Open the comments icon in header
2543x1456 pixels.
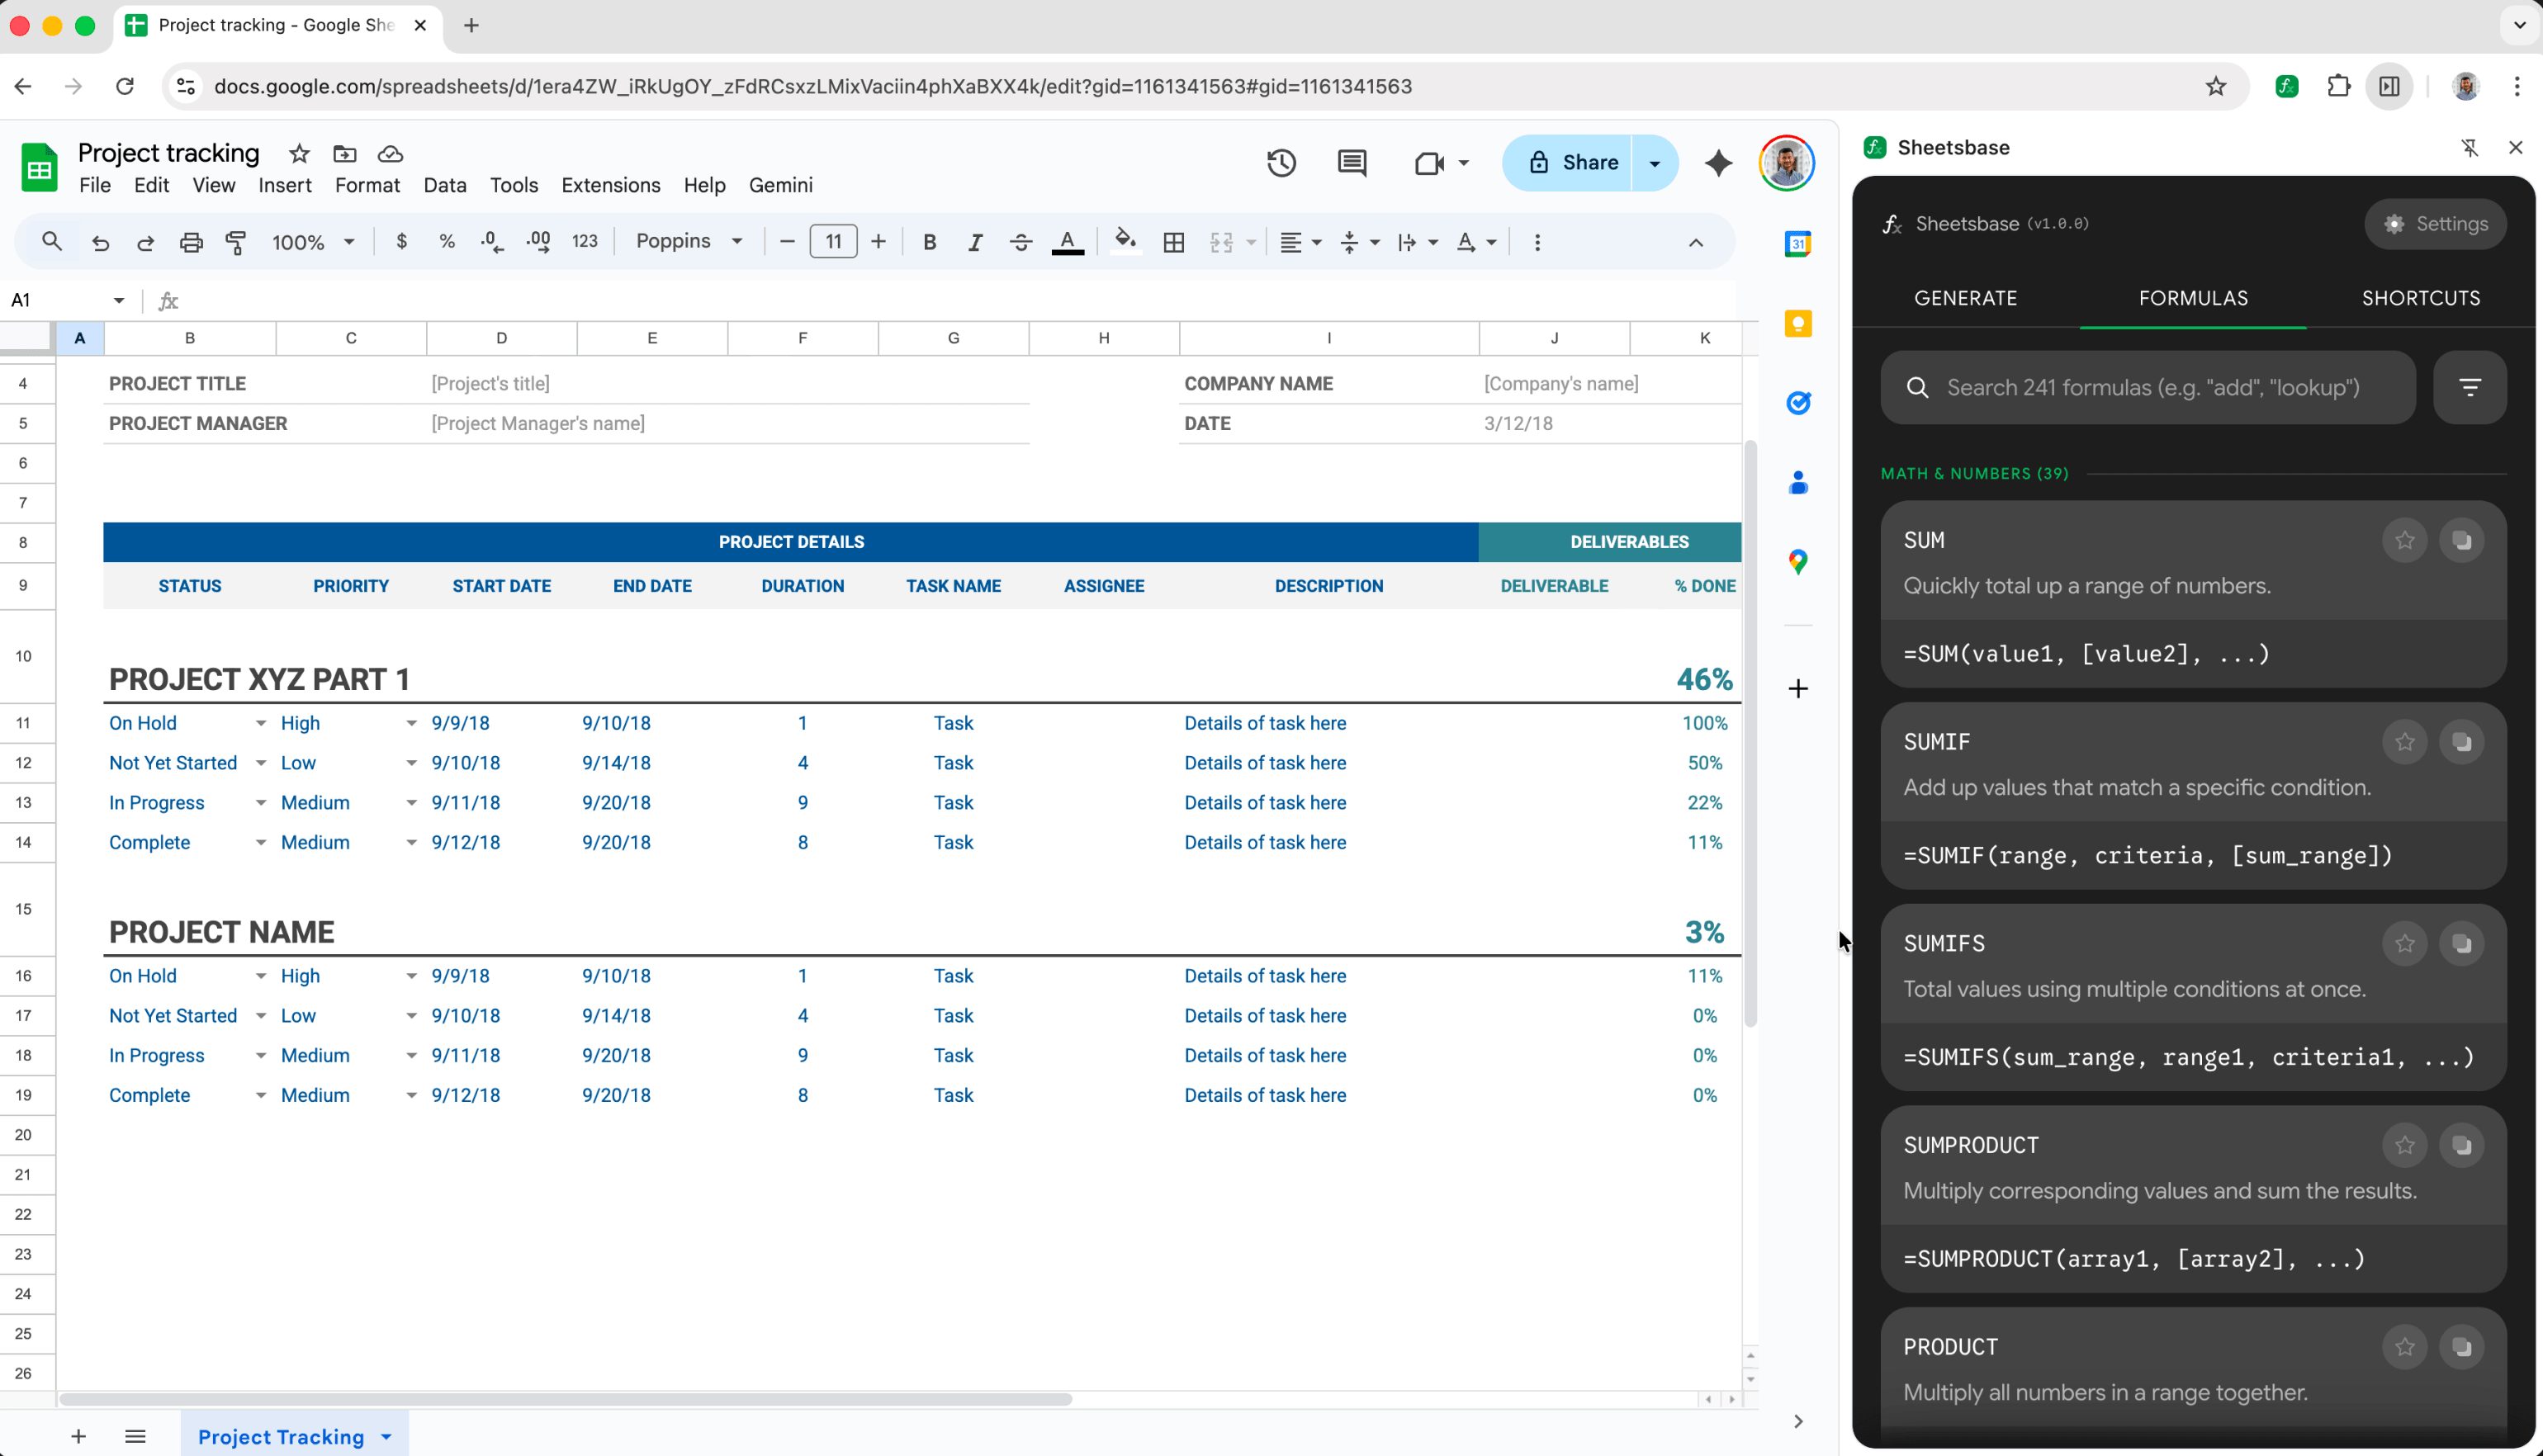coord(1352,163)
